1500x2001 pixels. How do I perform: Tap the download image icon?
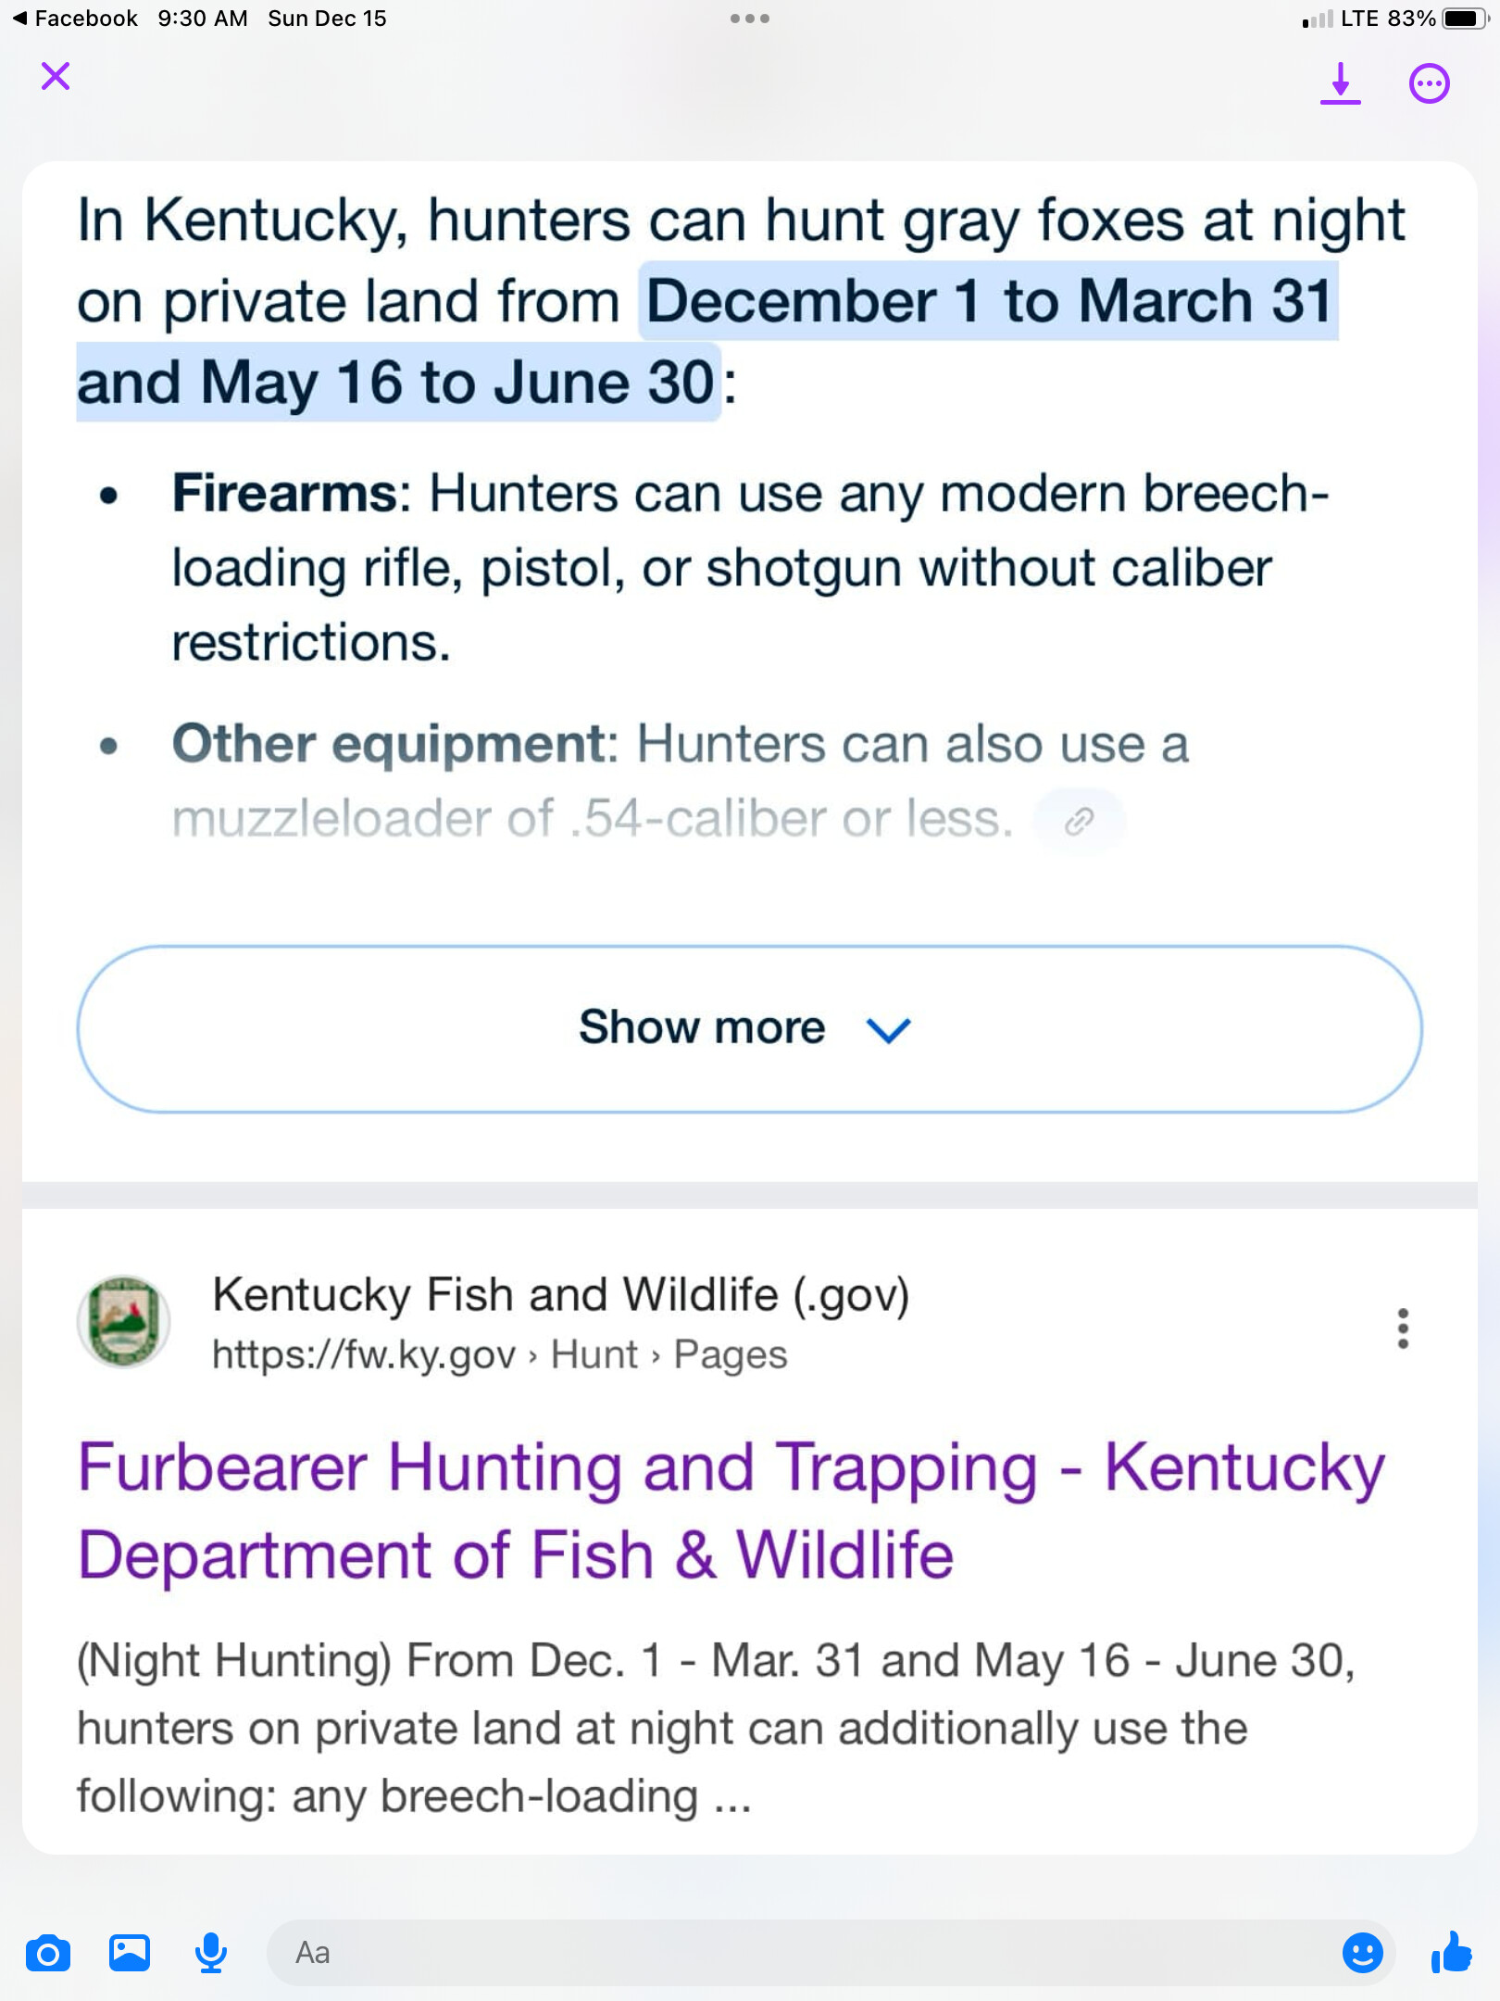[x=1340, y=83]
